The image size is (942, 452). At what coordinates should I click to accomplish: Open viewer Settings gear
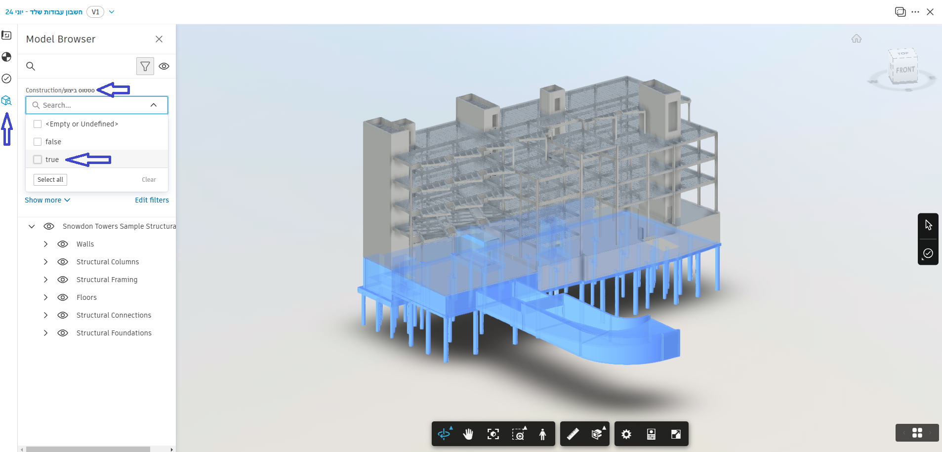(x=626, y=434)
